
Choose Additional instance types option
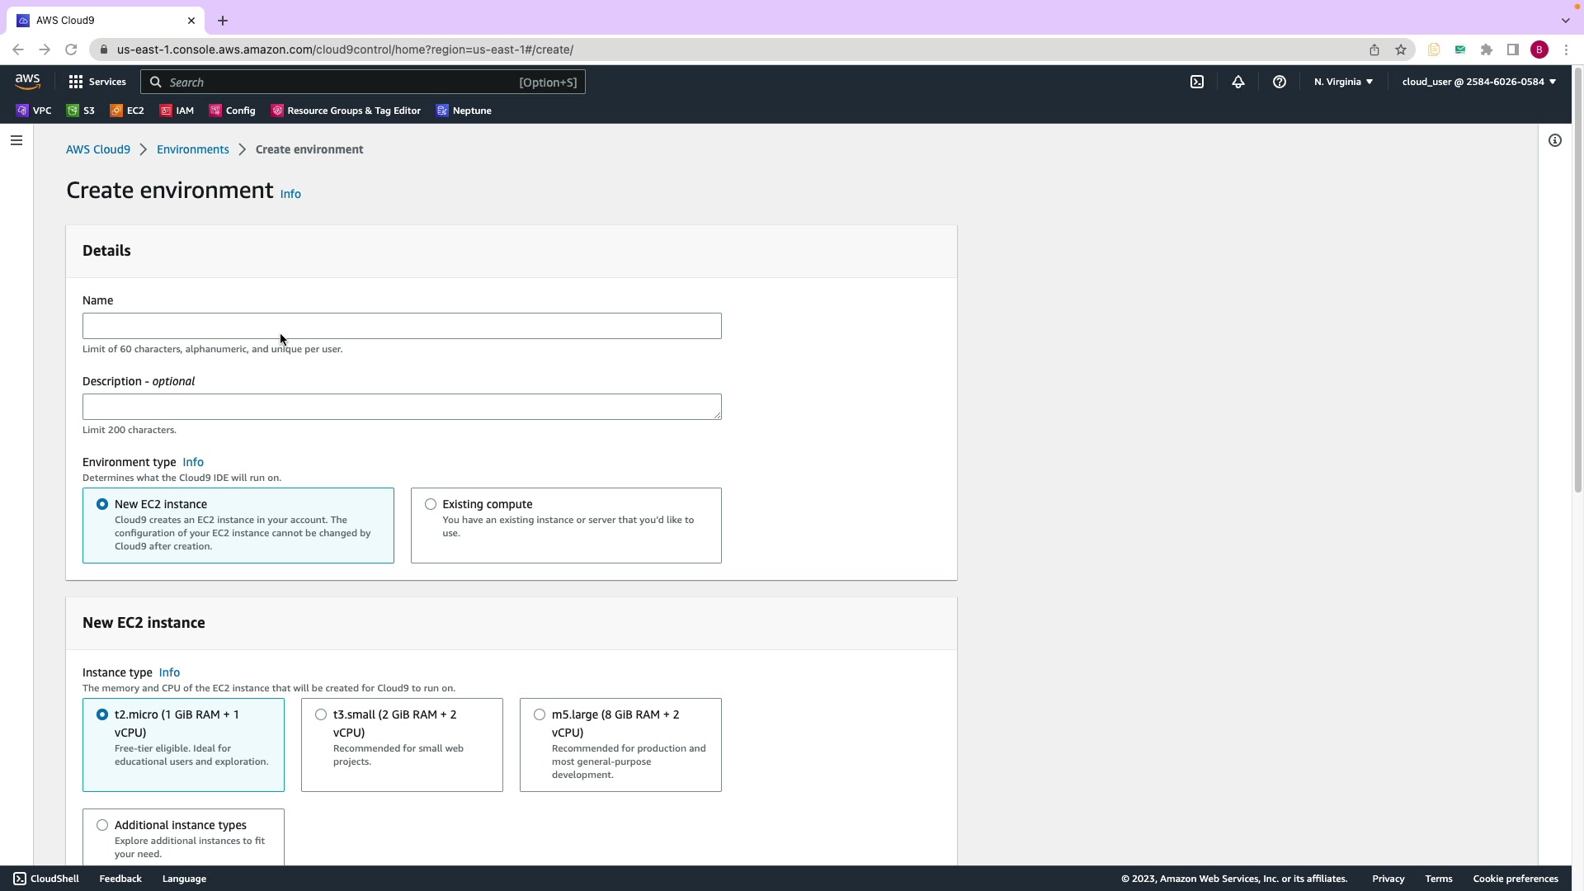pos(102,825)
